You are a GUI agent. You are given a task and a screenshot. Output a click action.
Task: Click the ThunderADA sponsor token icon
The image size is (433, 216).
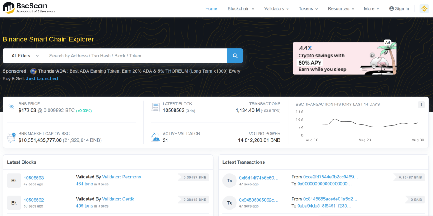(33, 71)
